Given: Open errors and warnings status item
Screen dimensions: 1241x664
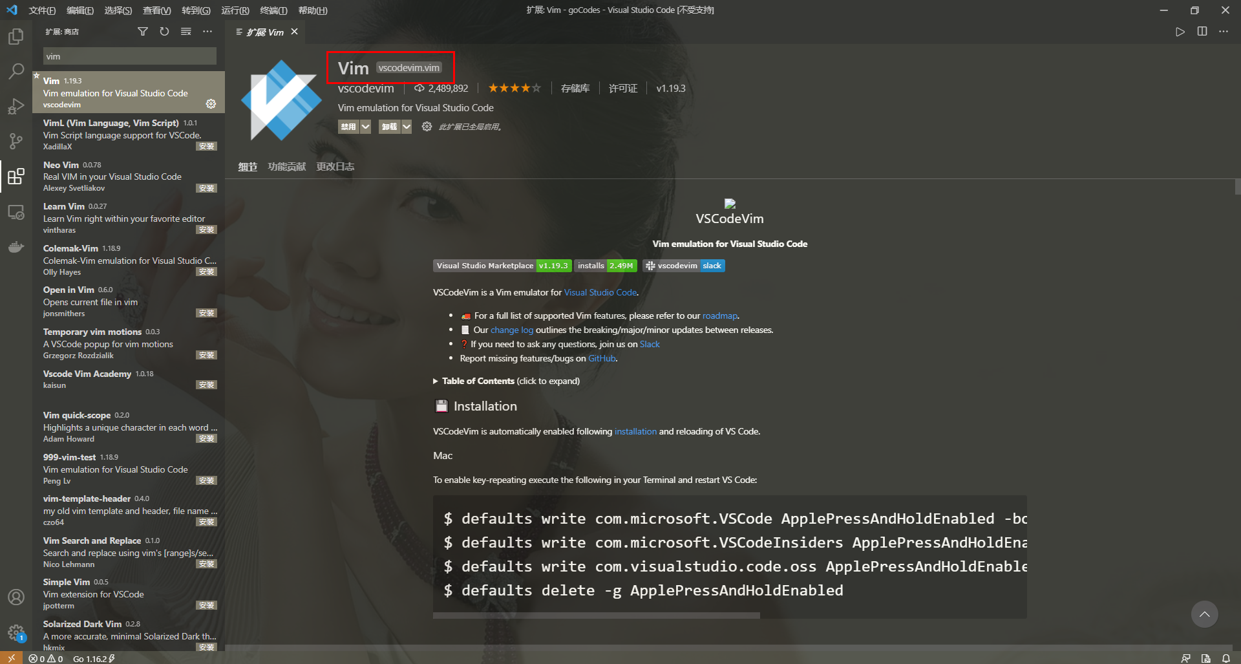Looking at the screenshot, I should tap(46, 658).
